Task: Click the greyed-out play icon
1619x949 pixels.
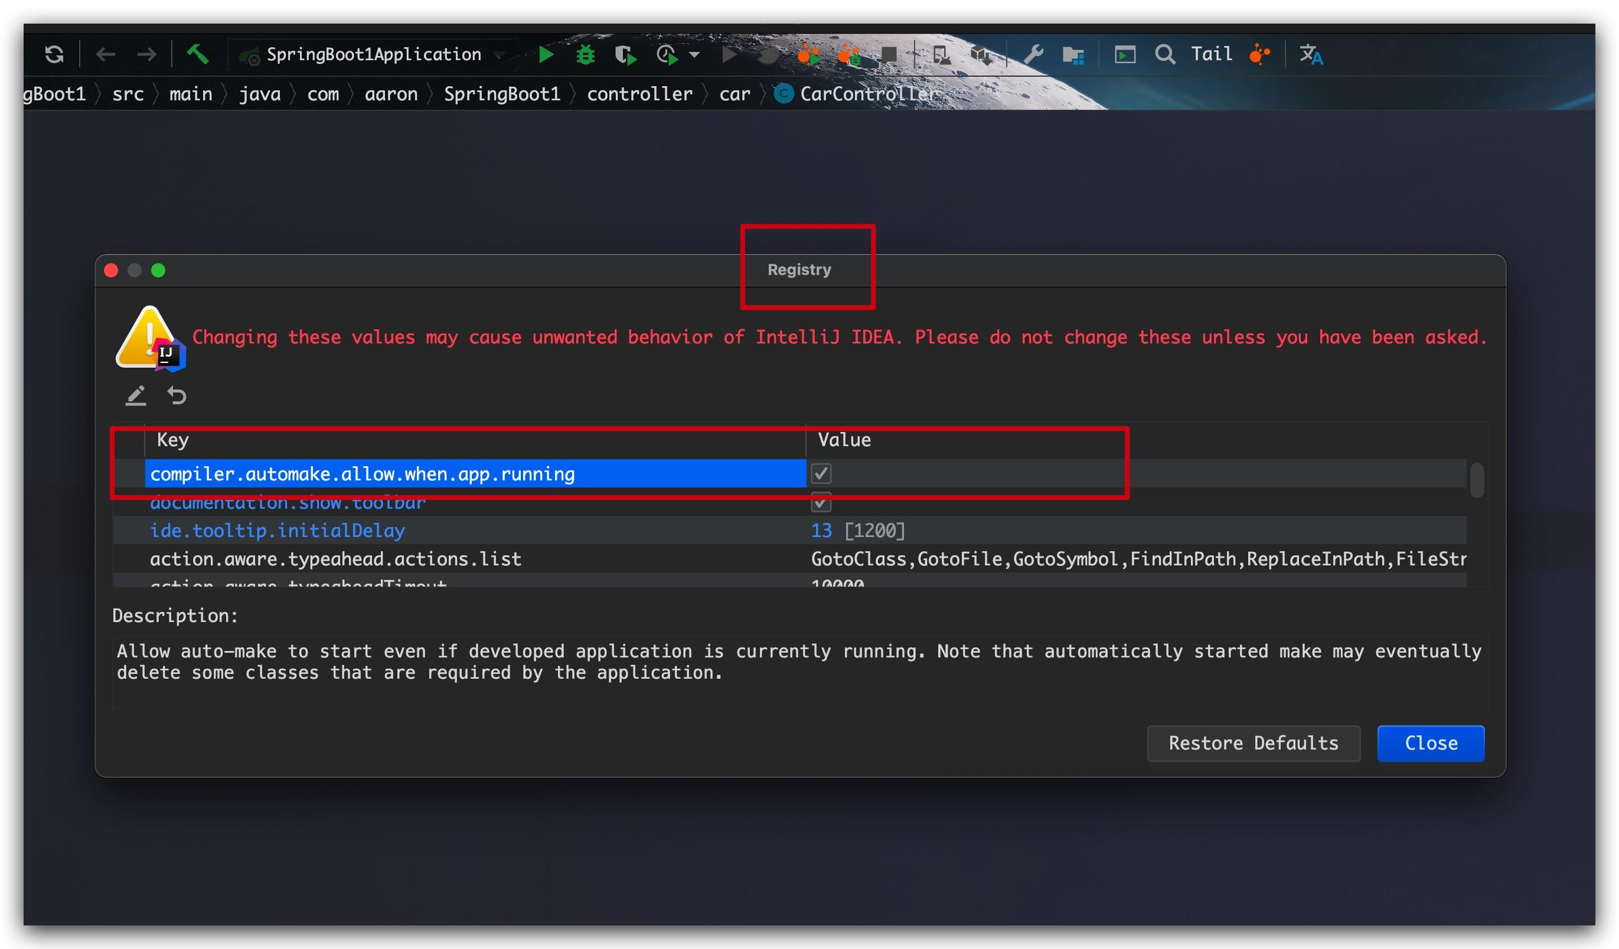Action: [729, 54]
